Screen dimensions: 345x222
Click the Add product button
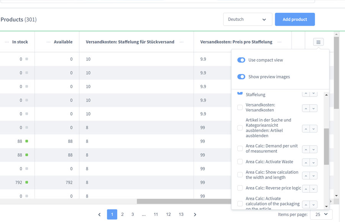pyautogui.click(x=295, y=20)
